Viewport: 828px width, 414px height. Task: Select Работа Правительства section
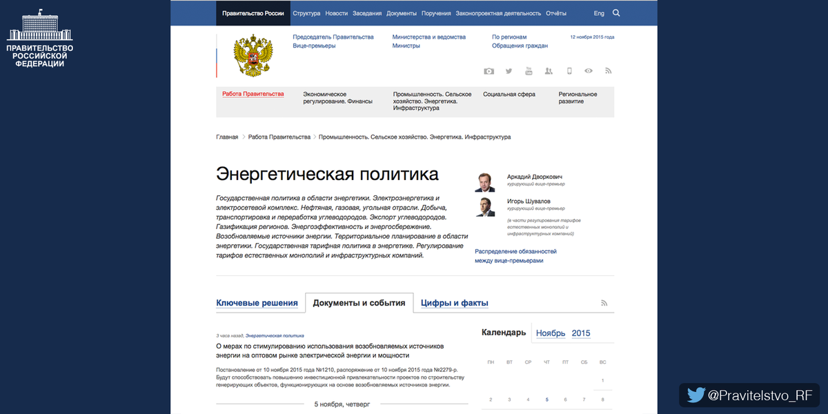[x=253, y=94]
